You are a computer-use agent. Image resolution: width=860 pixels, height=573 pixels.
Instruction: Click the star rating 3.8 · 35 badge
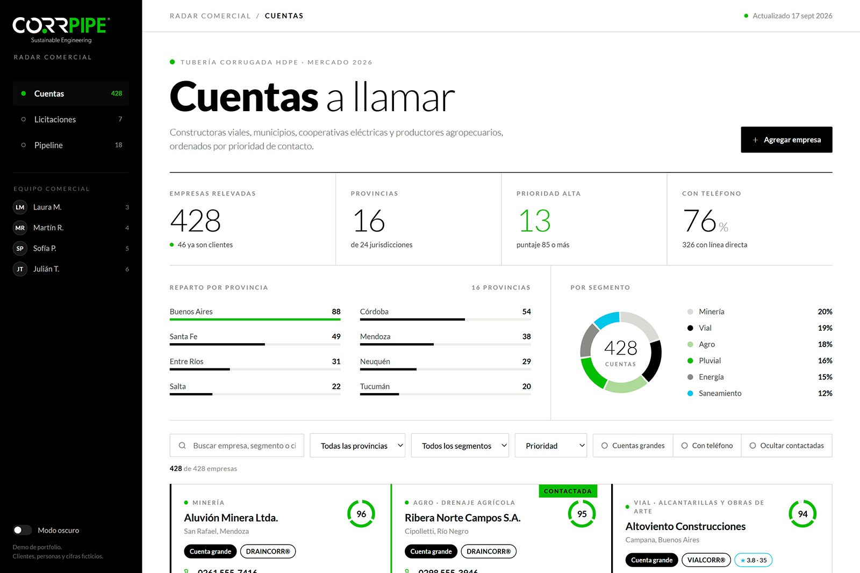pyautogui.click(x=754, y=560)
